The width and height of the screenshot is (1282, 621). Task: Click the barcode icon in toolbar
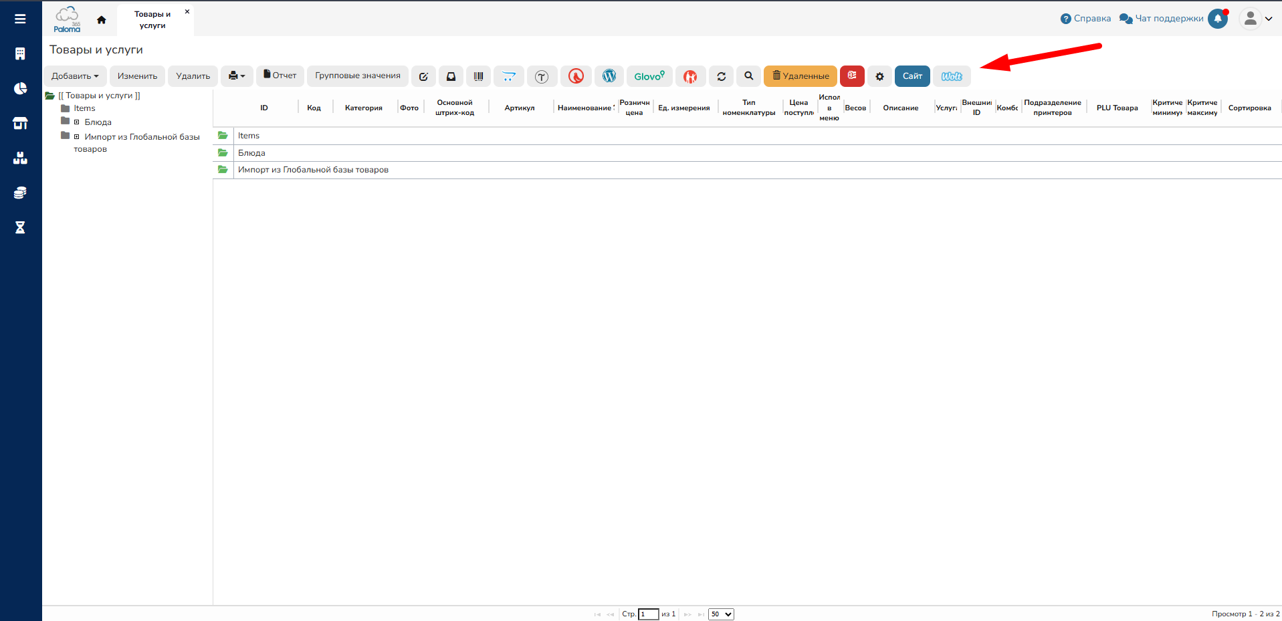pyautogui.click(x=478, y=76)
